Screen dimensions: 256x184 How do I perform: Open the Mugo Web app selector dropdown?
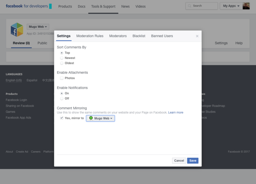tap(38, 27)
